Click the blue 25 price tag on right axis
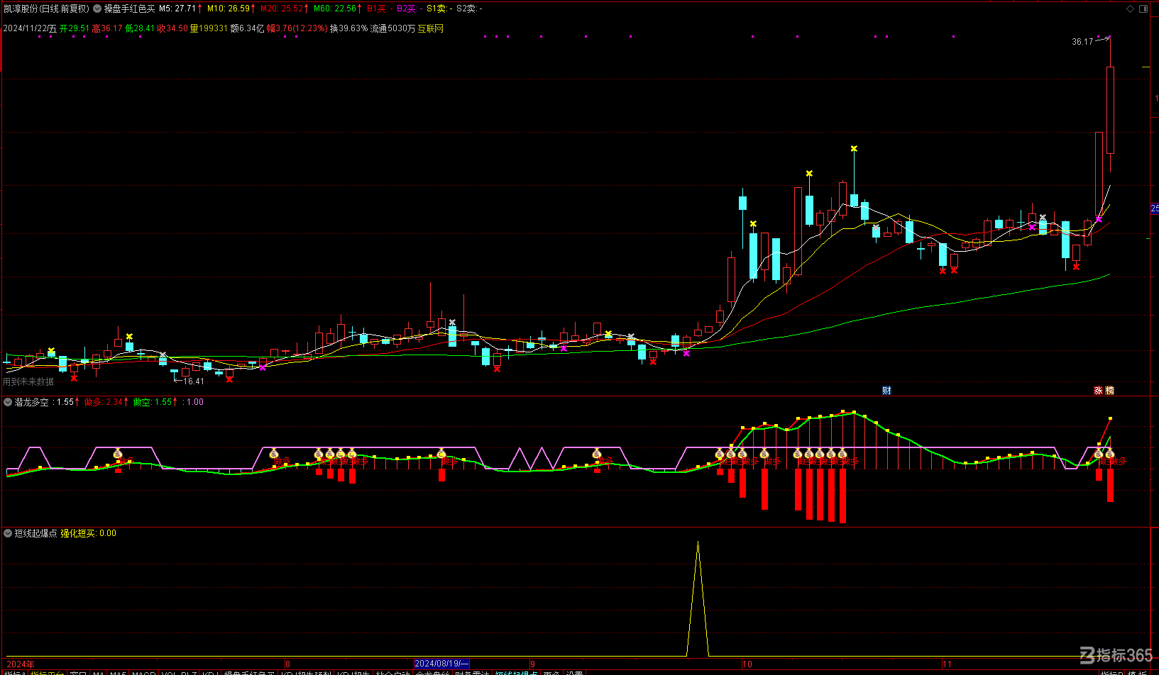This screenshot has width=1159, height=675. click(x=1155, y=208)
